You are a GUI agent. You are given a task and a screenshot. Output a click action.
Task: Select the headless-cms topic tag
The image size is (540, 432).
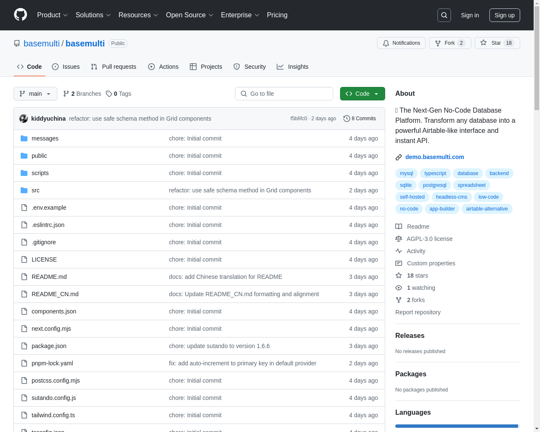click(x=451, y=197)
